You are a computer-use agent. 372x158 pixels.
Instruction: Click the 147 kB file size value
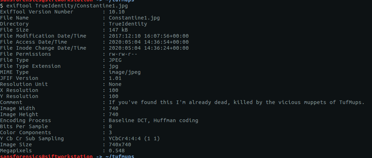click(118, 30)
